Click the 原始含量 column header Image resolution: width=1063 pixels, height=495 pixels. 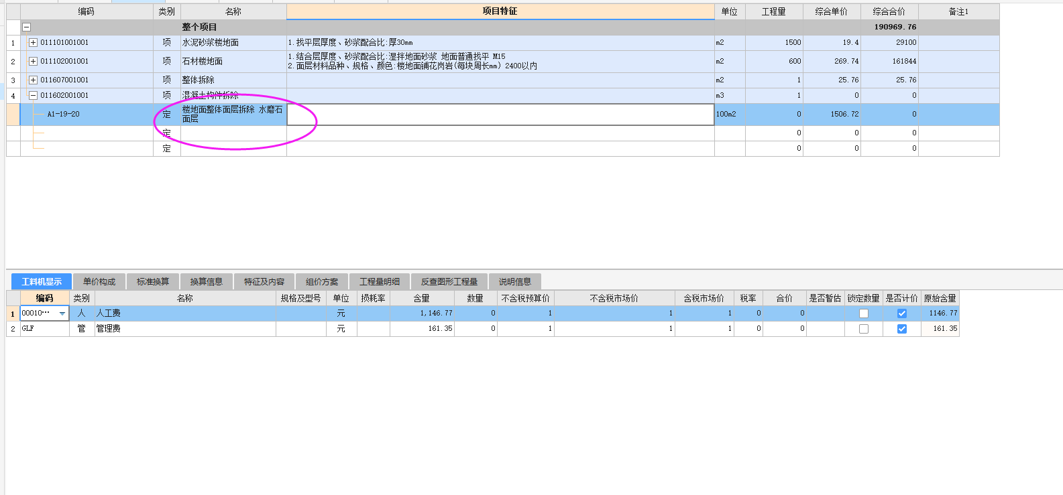940,298
